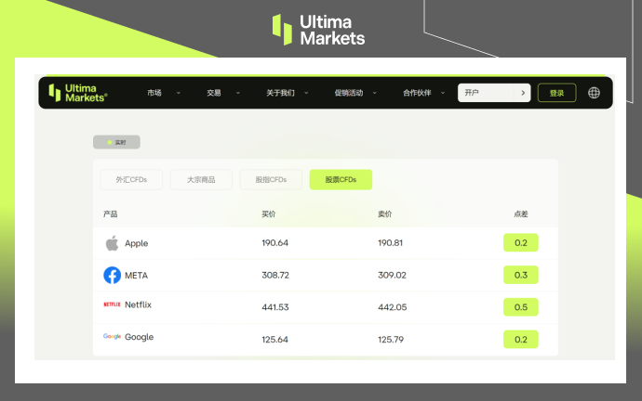Screen dimensions: 642x401
Task: Click the arrow on the 开户 button
Action: click(x=523, y=93)
